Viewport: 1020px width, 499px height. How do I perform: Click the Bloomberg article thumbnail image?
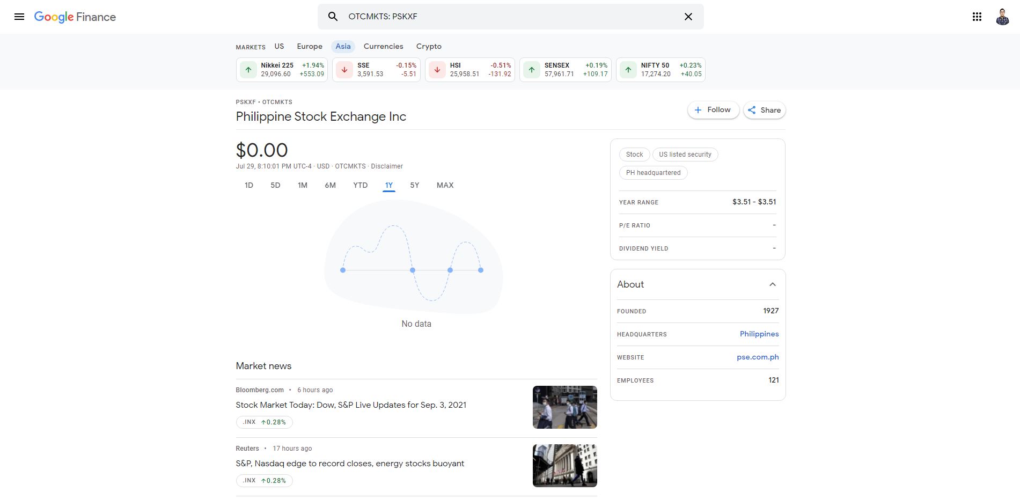pos(564,407)
